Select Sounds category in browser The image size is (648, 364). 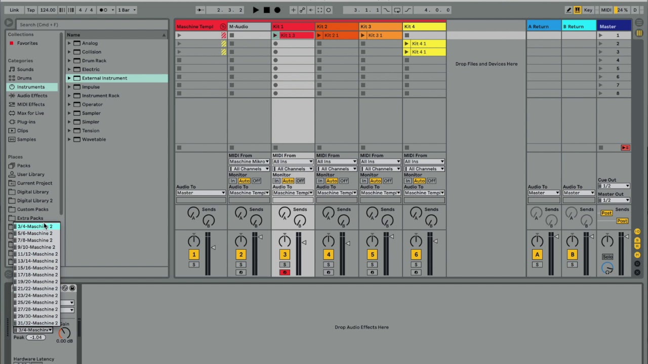coord(25,69)
